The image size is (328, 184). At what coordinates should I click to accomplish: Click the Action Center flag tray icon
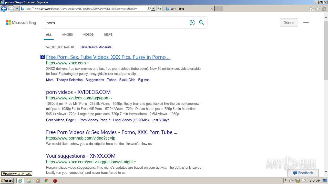coord(304,181)
